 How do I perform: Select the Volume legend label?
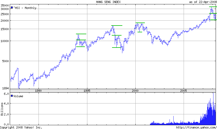(x=18, y=96)
